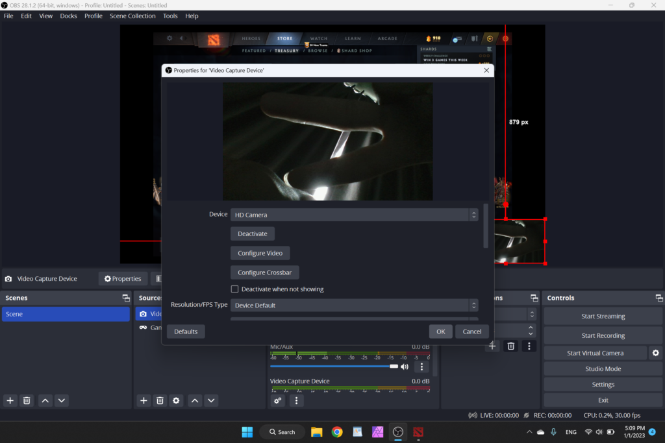This screenshot has height=443, width=665.
Task: Open the audio mixer's bottom three-dot menu
Action: (x=296, y=400)
